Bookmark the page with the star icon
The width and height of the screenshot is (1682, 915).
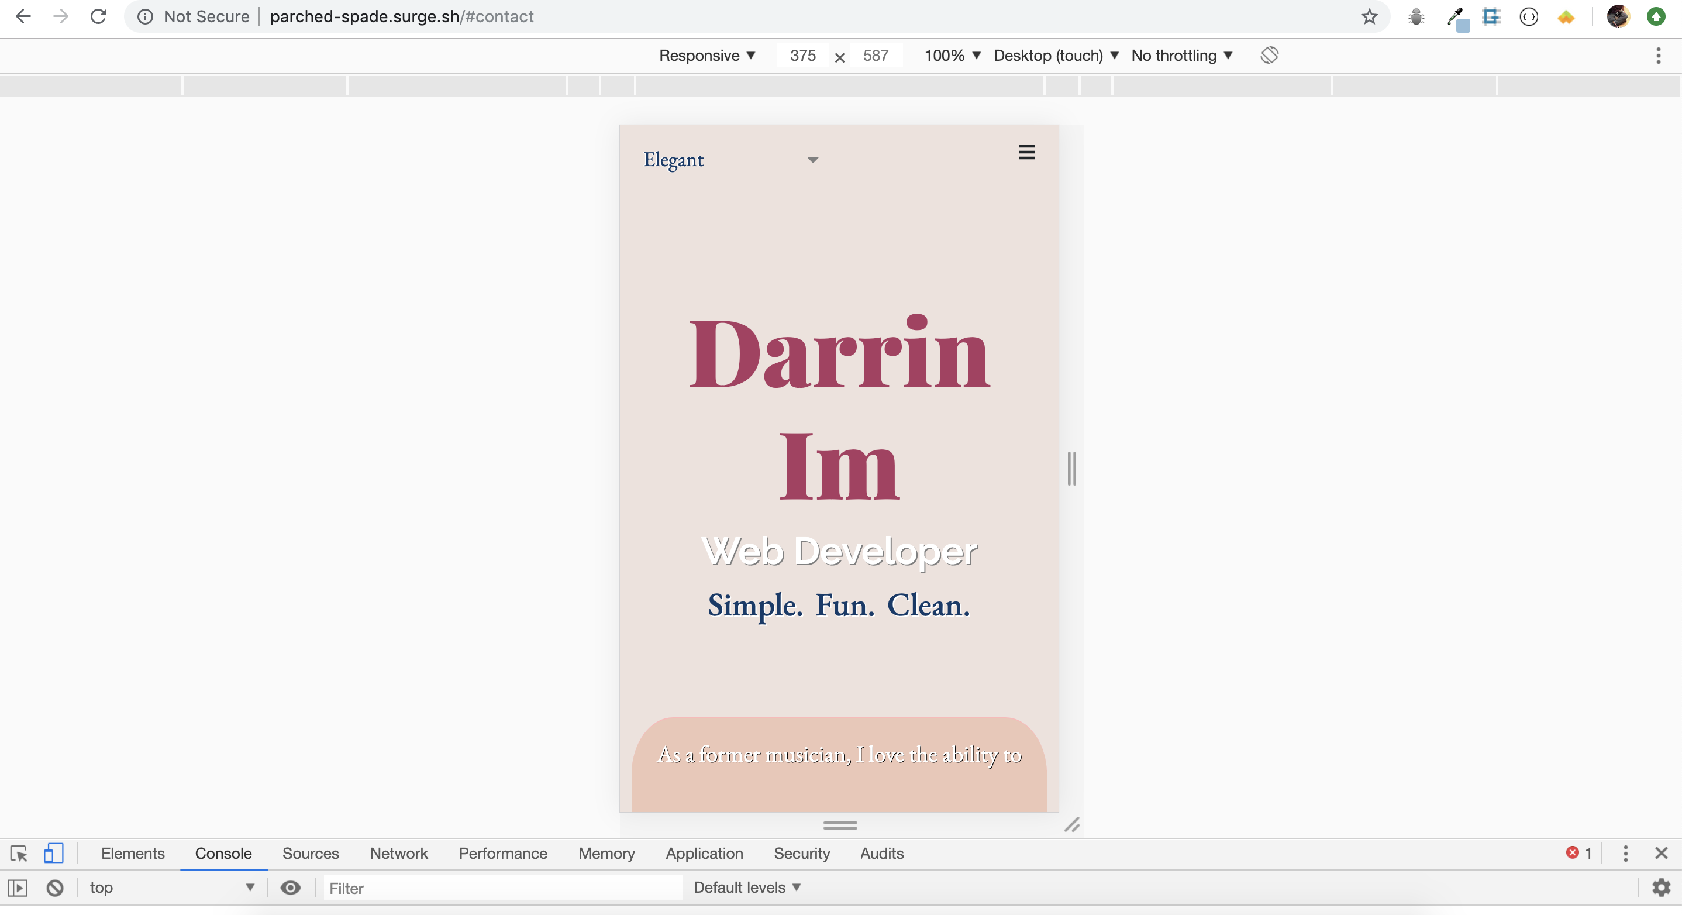pyautogui.click(x=1369, y=16)
